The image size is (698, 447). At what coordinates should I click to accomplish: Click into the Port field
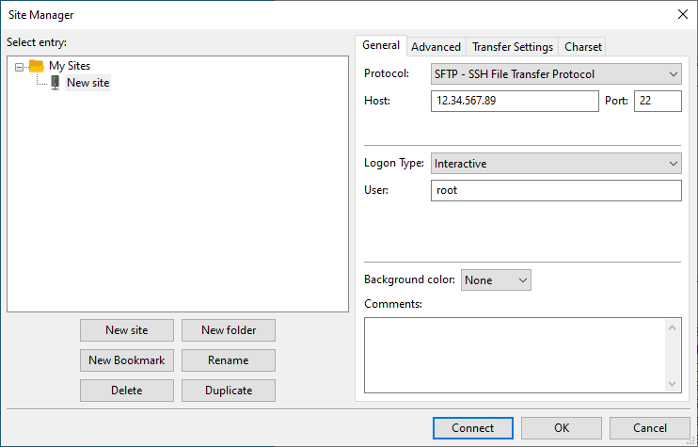click(658, 101)
